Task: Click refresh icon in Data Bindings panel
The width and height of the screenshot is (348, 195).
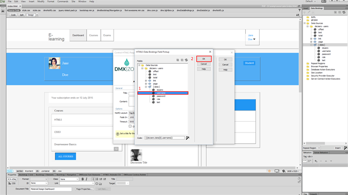Action: point(344,12)
